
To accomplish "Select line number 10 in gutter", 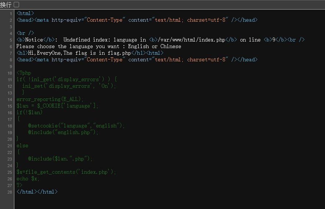I will [10, 73].
